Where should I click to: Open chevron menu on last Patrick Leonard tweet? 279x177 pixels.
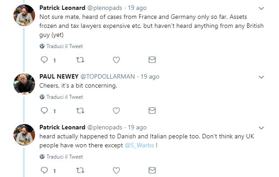pos(261,128)
